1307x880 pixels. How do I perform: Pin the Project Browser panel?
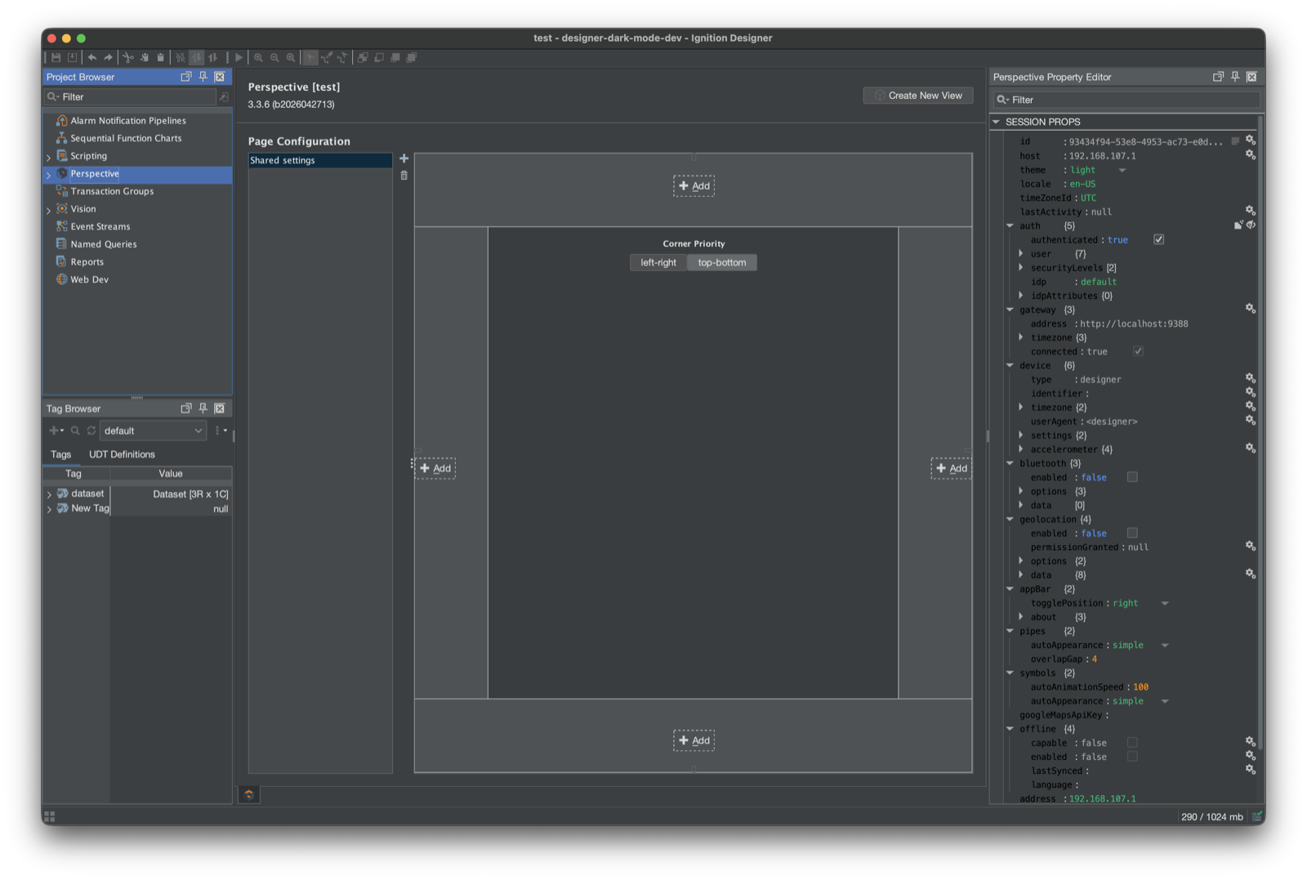[x=203, y=77]
